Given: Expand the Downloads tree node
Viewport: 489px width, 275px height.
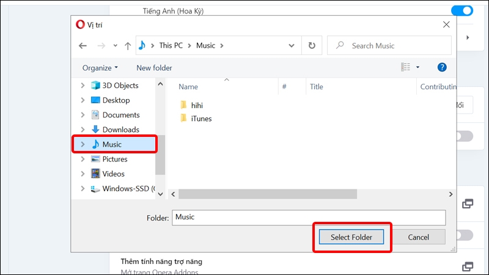Looking at the screenshot, I should 83,130.
